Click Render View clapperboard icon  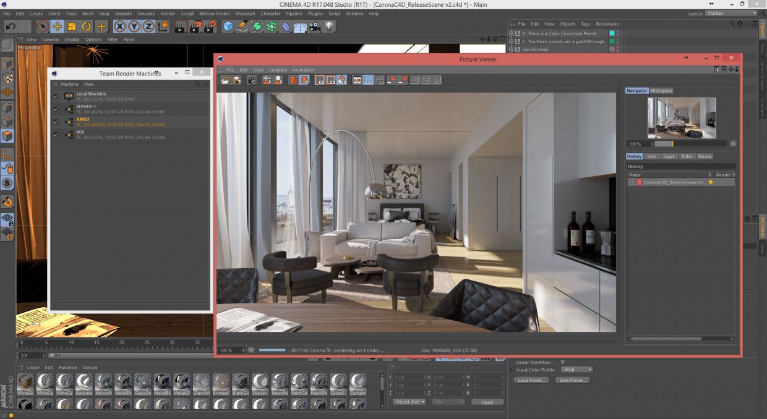[180, 27]
